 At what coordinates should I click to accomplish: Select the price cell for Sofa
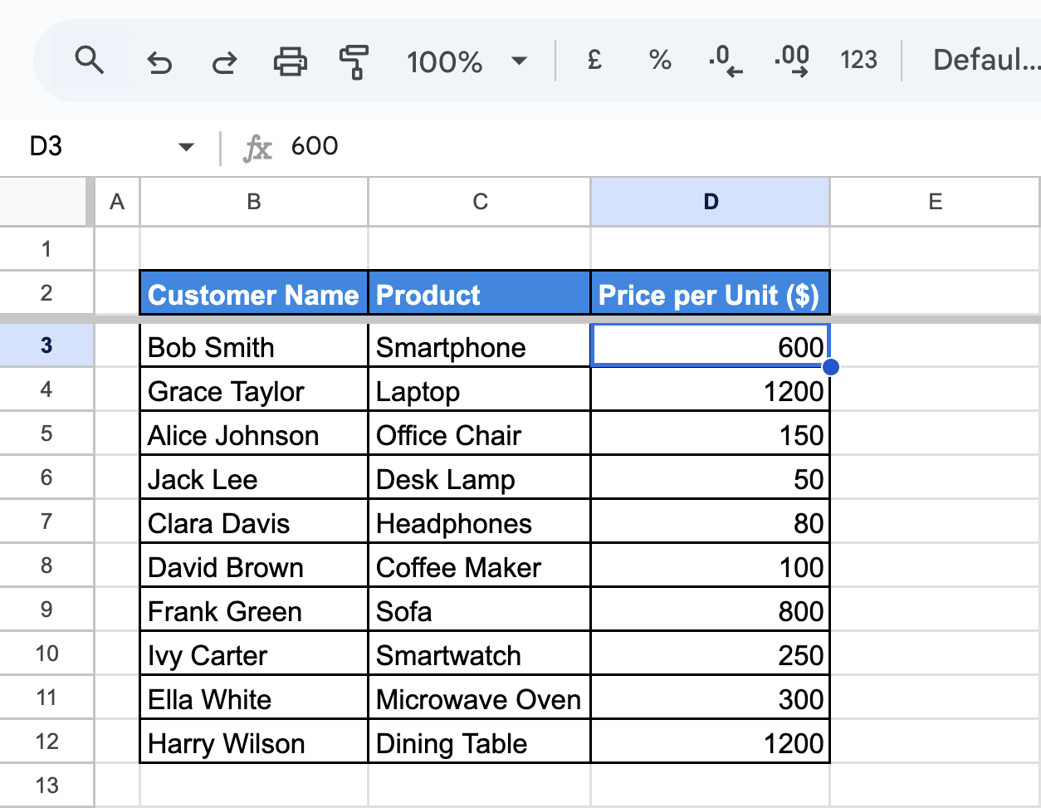pos(711,610)
